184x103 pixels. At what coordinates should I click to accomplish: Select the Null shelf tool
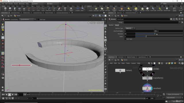(29, 9)
